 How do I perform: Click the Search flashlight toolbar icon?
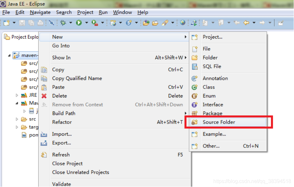point(165,23)
